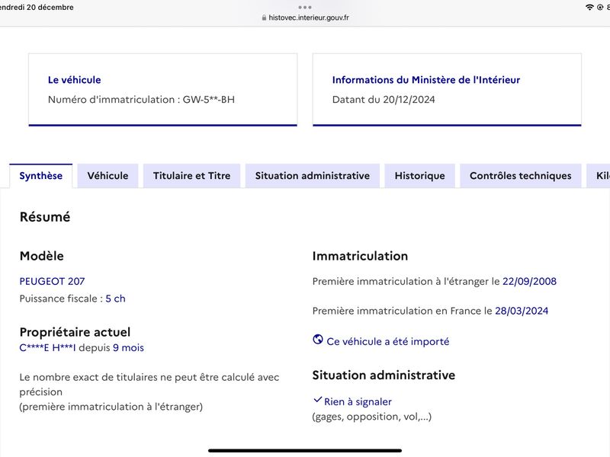Click the Rien à signaler status text
The width and height of the screenshot is (610, 457).
tap(358, 401)
